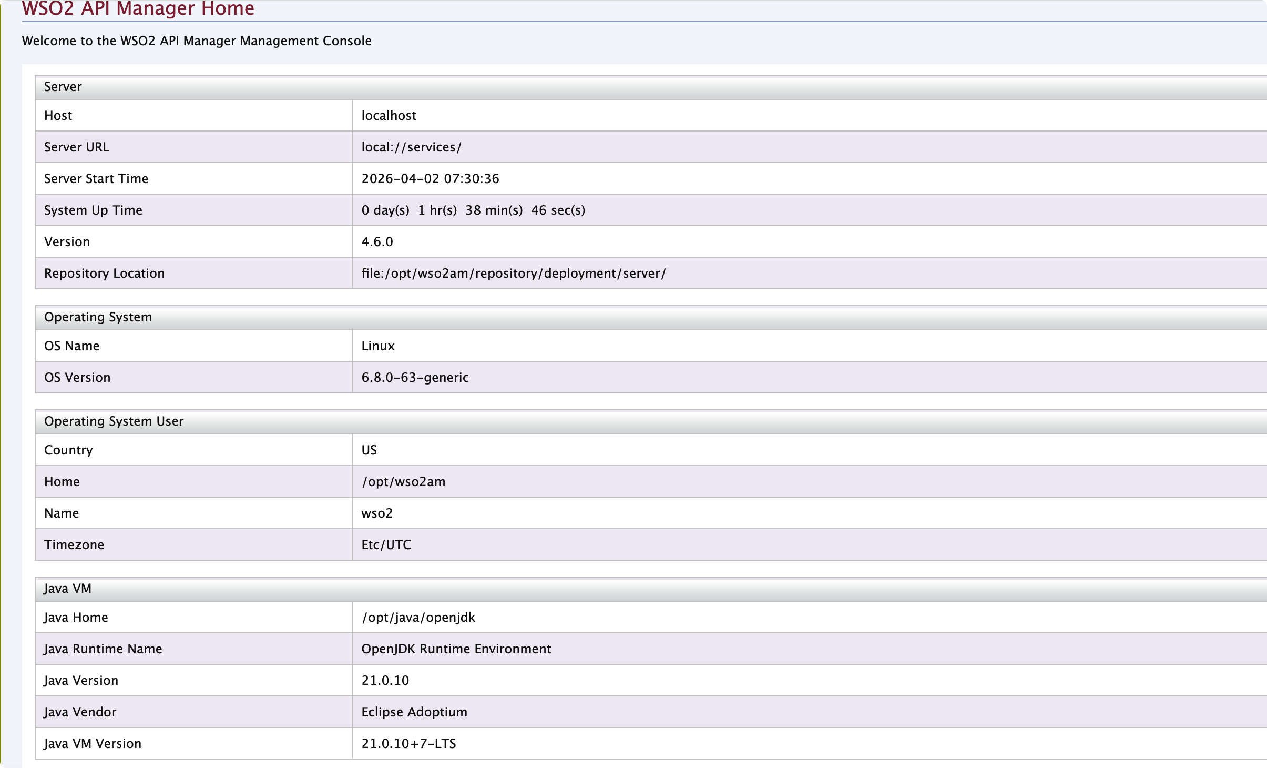Click the Home value /opt/wso2am
This screenshot has width=1267, height=768.
403,482
